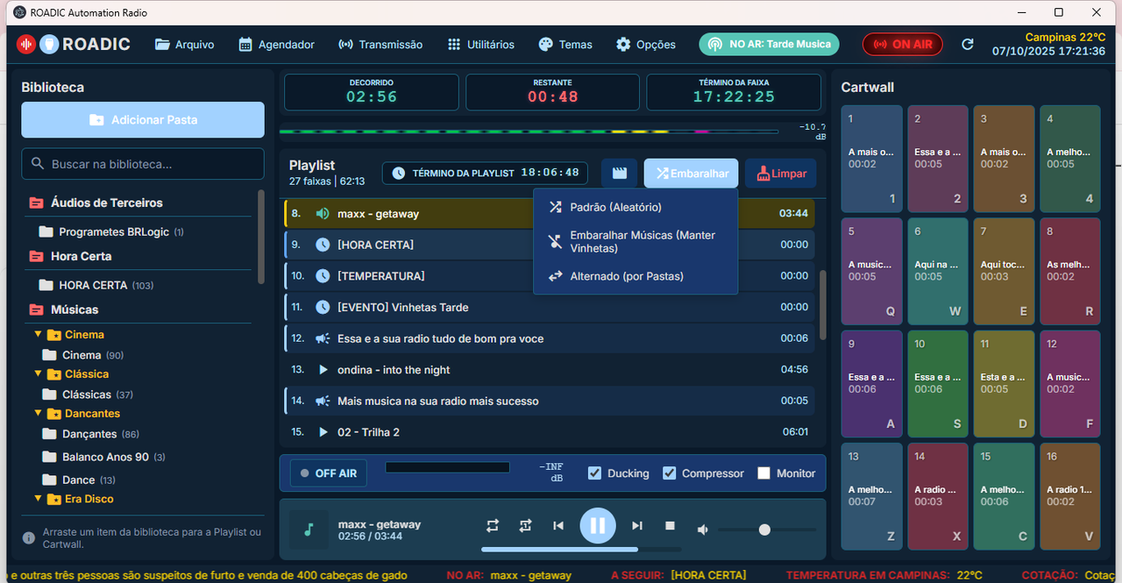Choose Padrão (Aleatório) shuffle option
1122x583 pixels.
tap(636, 208)
